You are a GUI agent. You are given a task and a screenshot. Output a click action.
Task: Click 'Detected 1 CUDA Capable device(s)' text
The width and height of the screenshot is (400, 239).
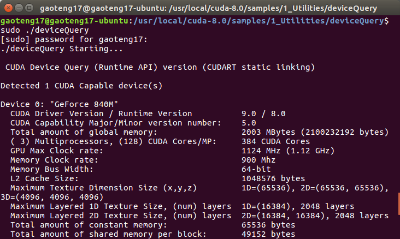pyautogui.click(x=81, y=86)
